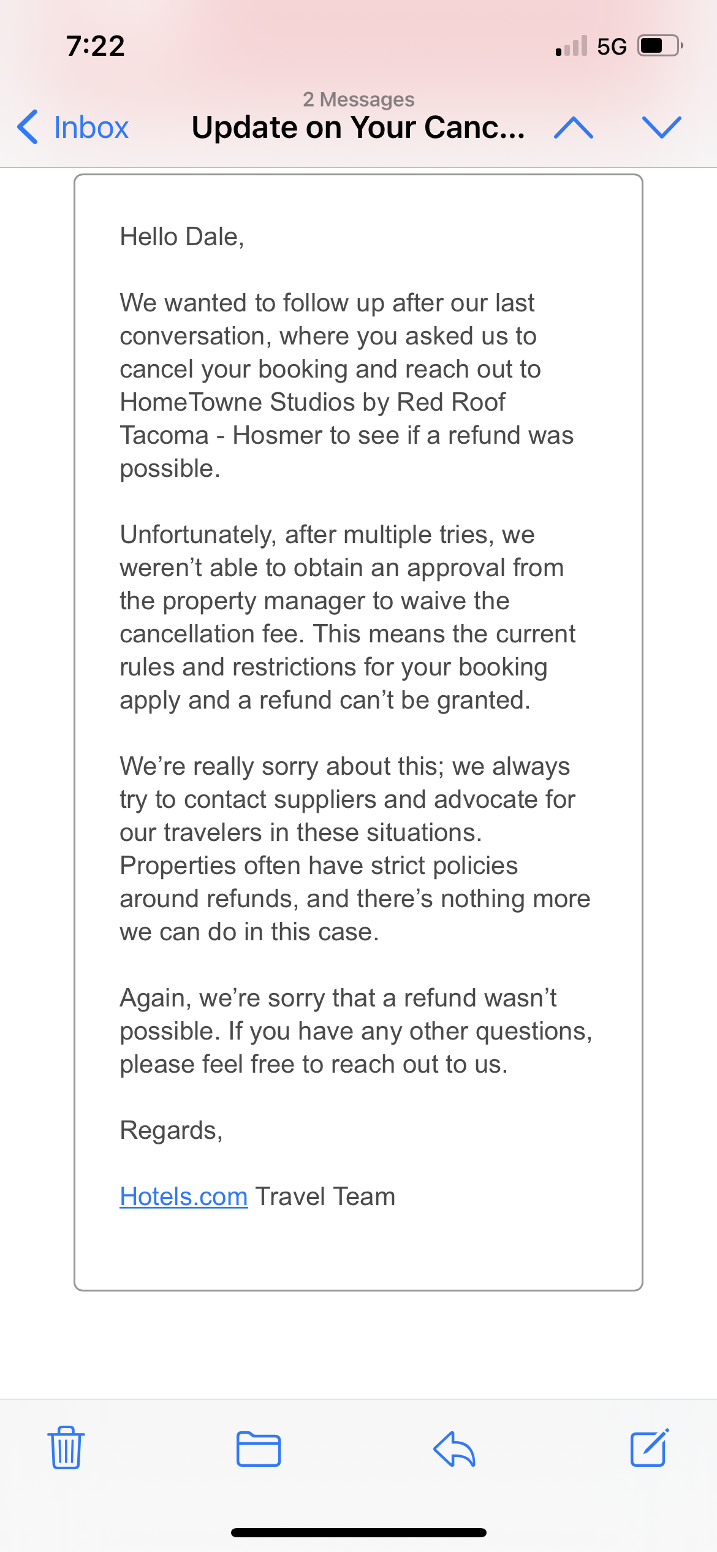Expand the truncated subject line title
This screenshot has width=717, height=1552.
pos(358,128)
